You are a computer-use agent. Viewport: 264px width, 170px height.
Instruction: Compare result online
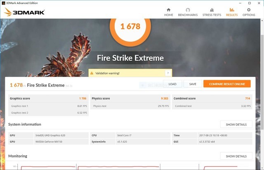coord(226,84)
